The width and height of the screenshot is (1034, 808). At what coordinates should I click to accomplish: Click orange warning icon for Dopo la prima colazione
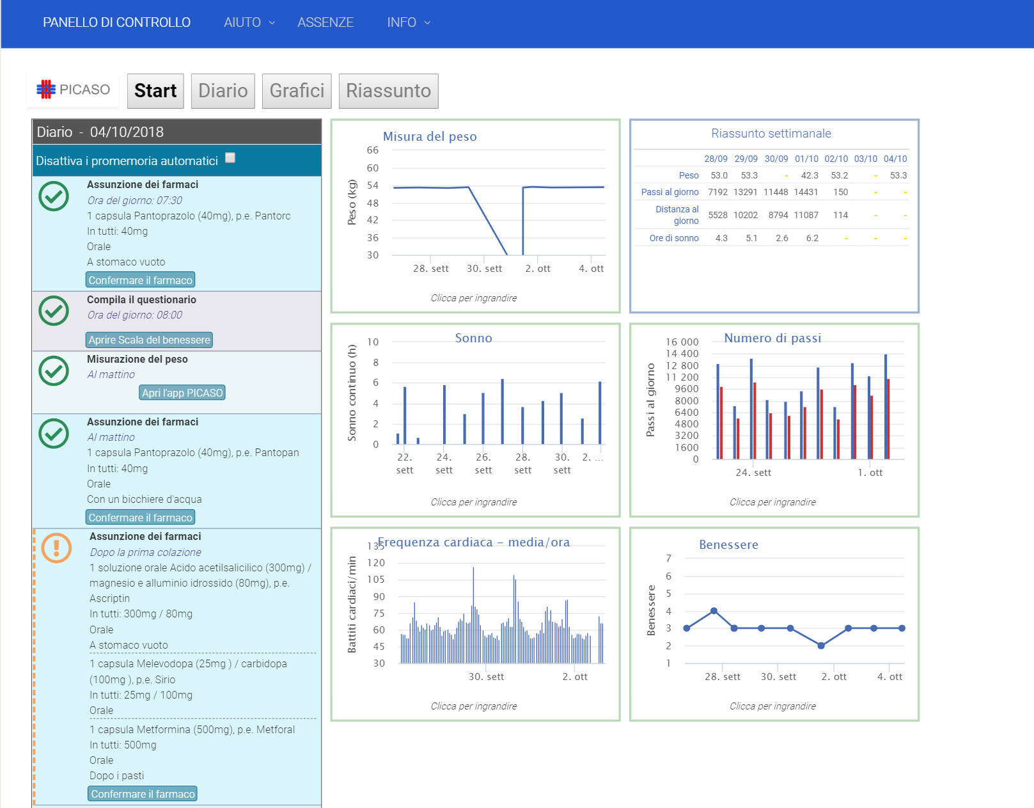click(56, 548)
